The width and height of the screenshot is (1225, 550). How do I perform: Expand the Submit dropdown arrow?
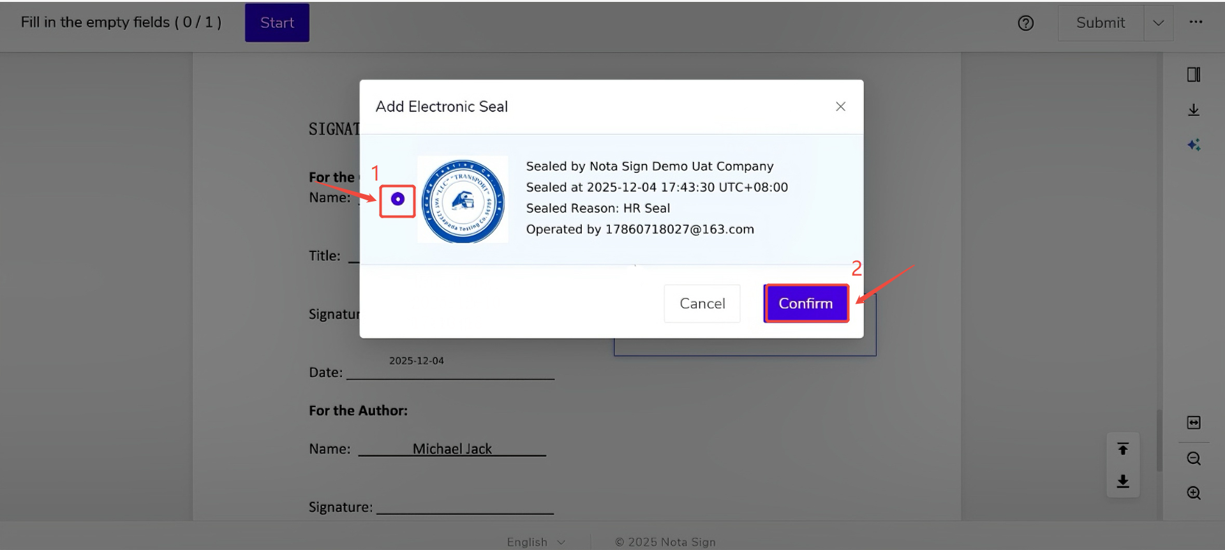pyautogui.click(x=1158, y=23)
